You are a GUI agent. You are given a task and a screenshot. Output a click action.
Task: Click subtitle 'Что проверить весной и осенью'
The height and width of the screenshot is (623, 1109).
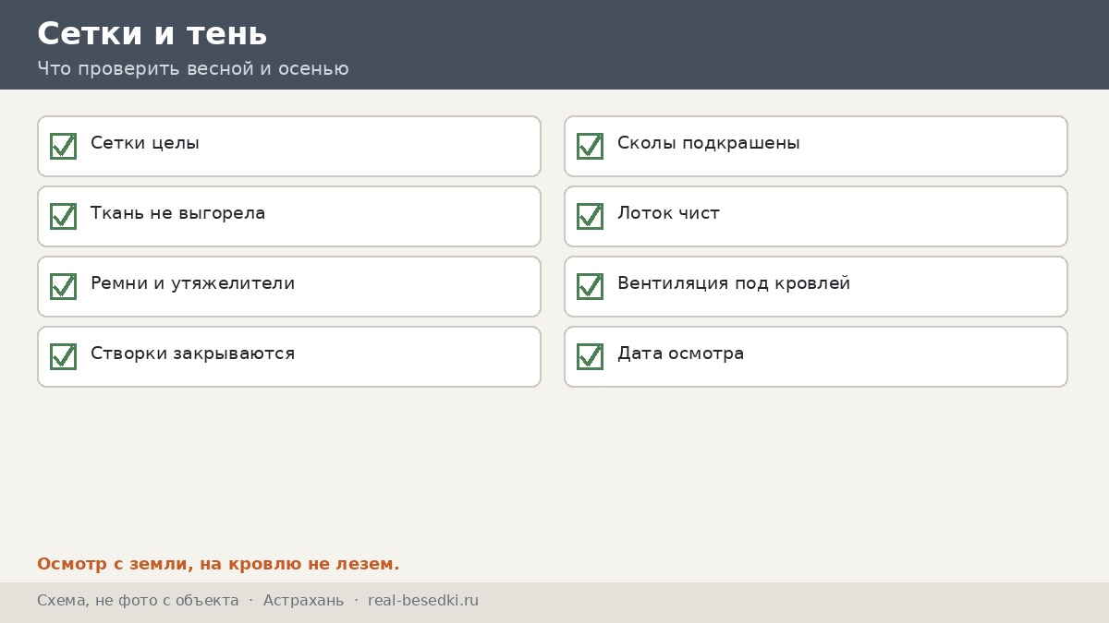pyautogui.click(x=193, y=69)
